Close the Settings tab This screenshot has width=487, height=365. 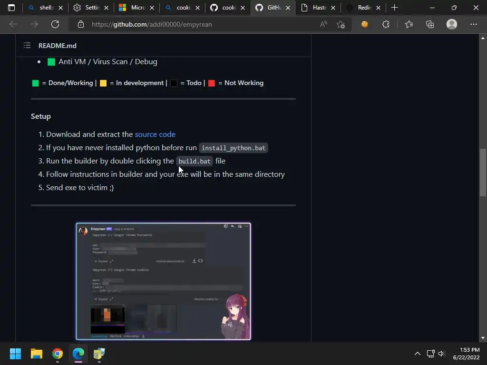coord(106,8)
